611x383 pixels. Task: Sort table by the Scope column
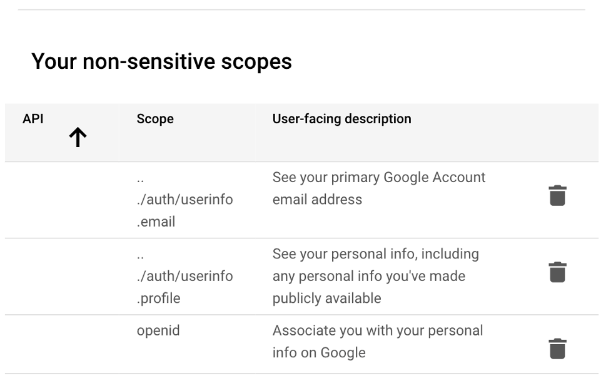click(153, 119)
